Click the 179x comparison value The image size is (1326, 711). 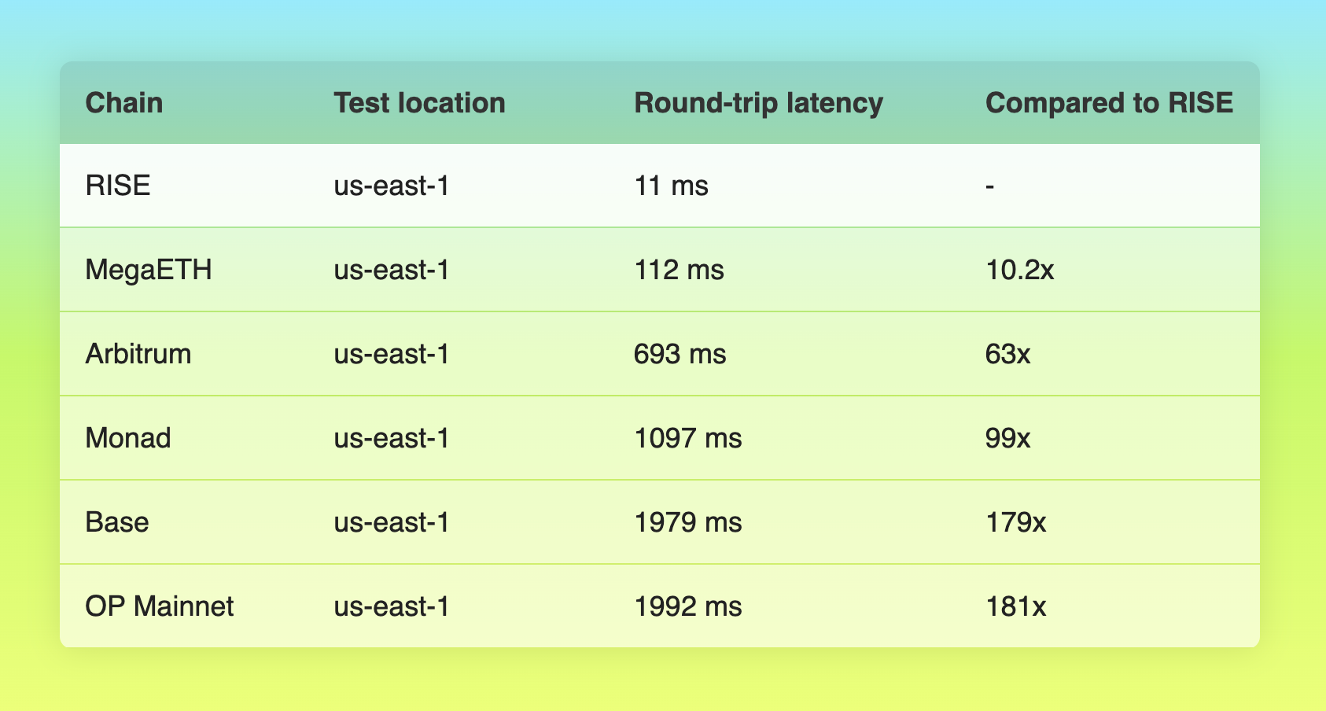coord(1015,522)
